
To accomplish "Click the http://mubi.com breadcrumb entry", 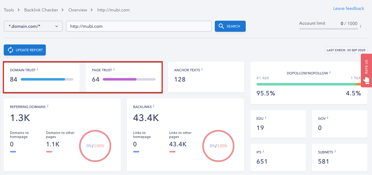I will click(114, 10).
